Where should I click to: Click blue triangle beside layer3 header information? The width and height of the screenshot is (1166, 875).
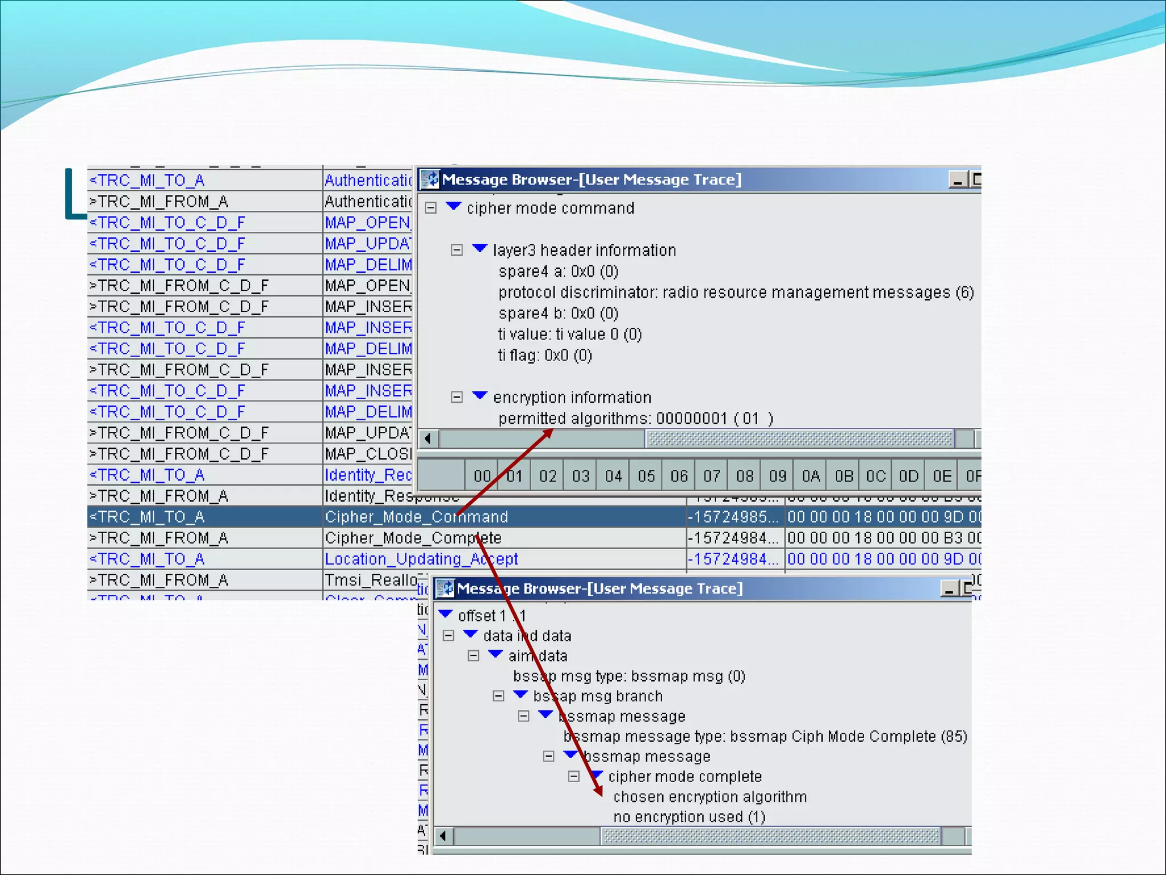(x=480, y=248)
